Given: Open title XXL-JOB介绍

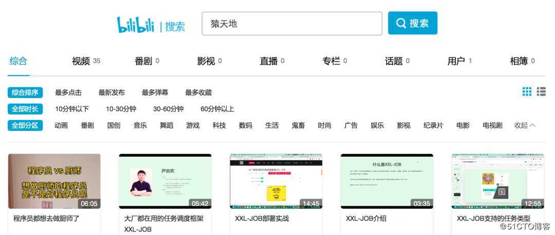Looking at the screenshot, I should click(366, 219).
